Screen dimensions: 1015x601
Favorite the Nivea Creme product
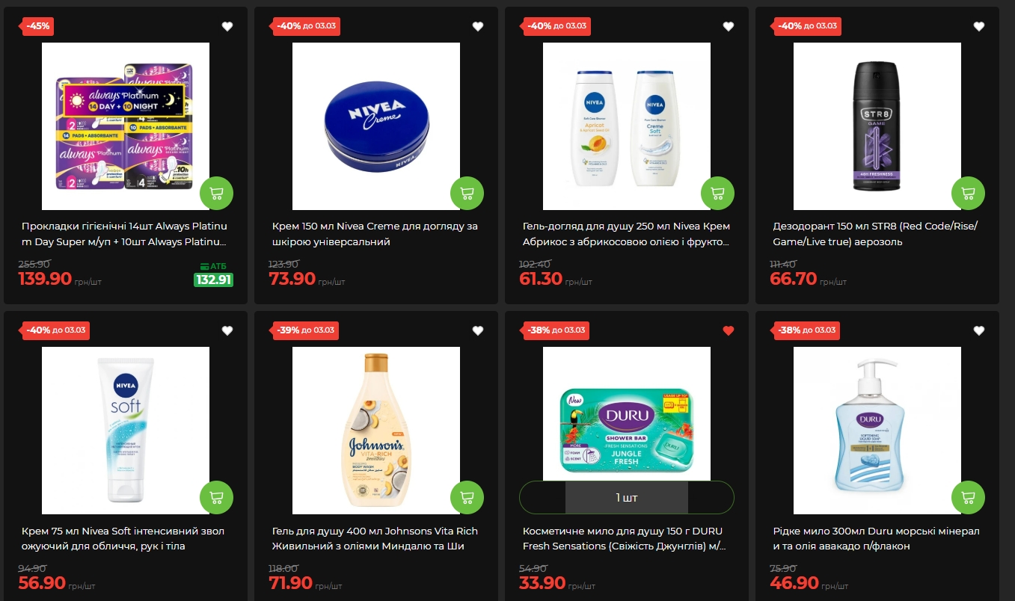click(478, 26)
